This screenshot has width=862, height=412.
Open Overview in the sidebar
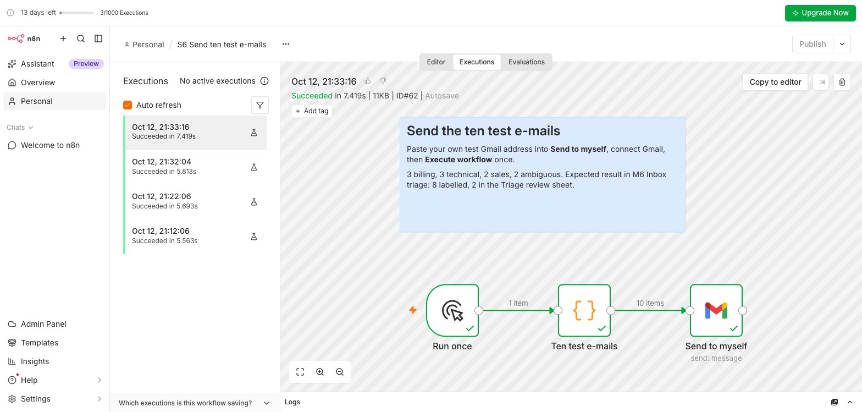(54, 83)
